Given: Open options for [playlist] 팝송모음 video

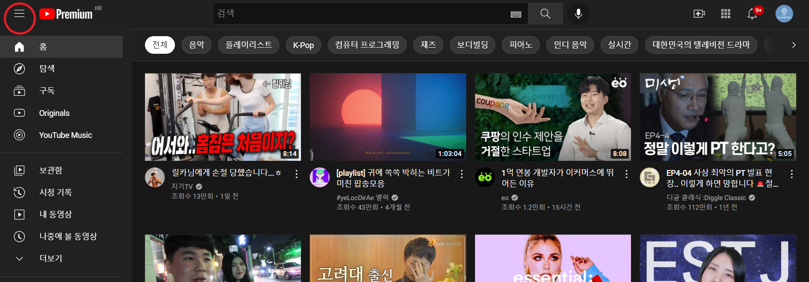Looking at the screenshot, I should pyautogui.click(x=462, y=174).
